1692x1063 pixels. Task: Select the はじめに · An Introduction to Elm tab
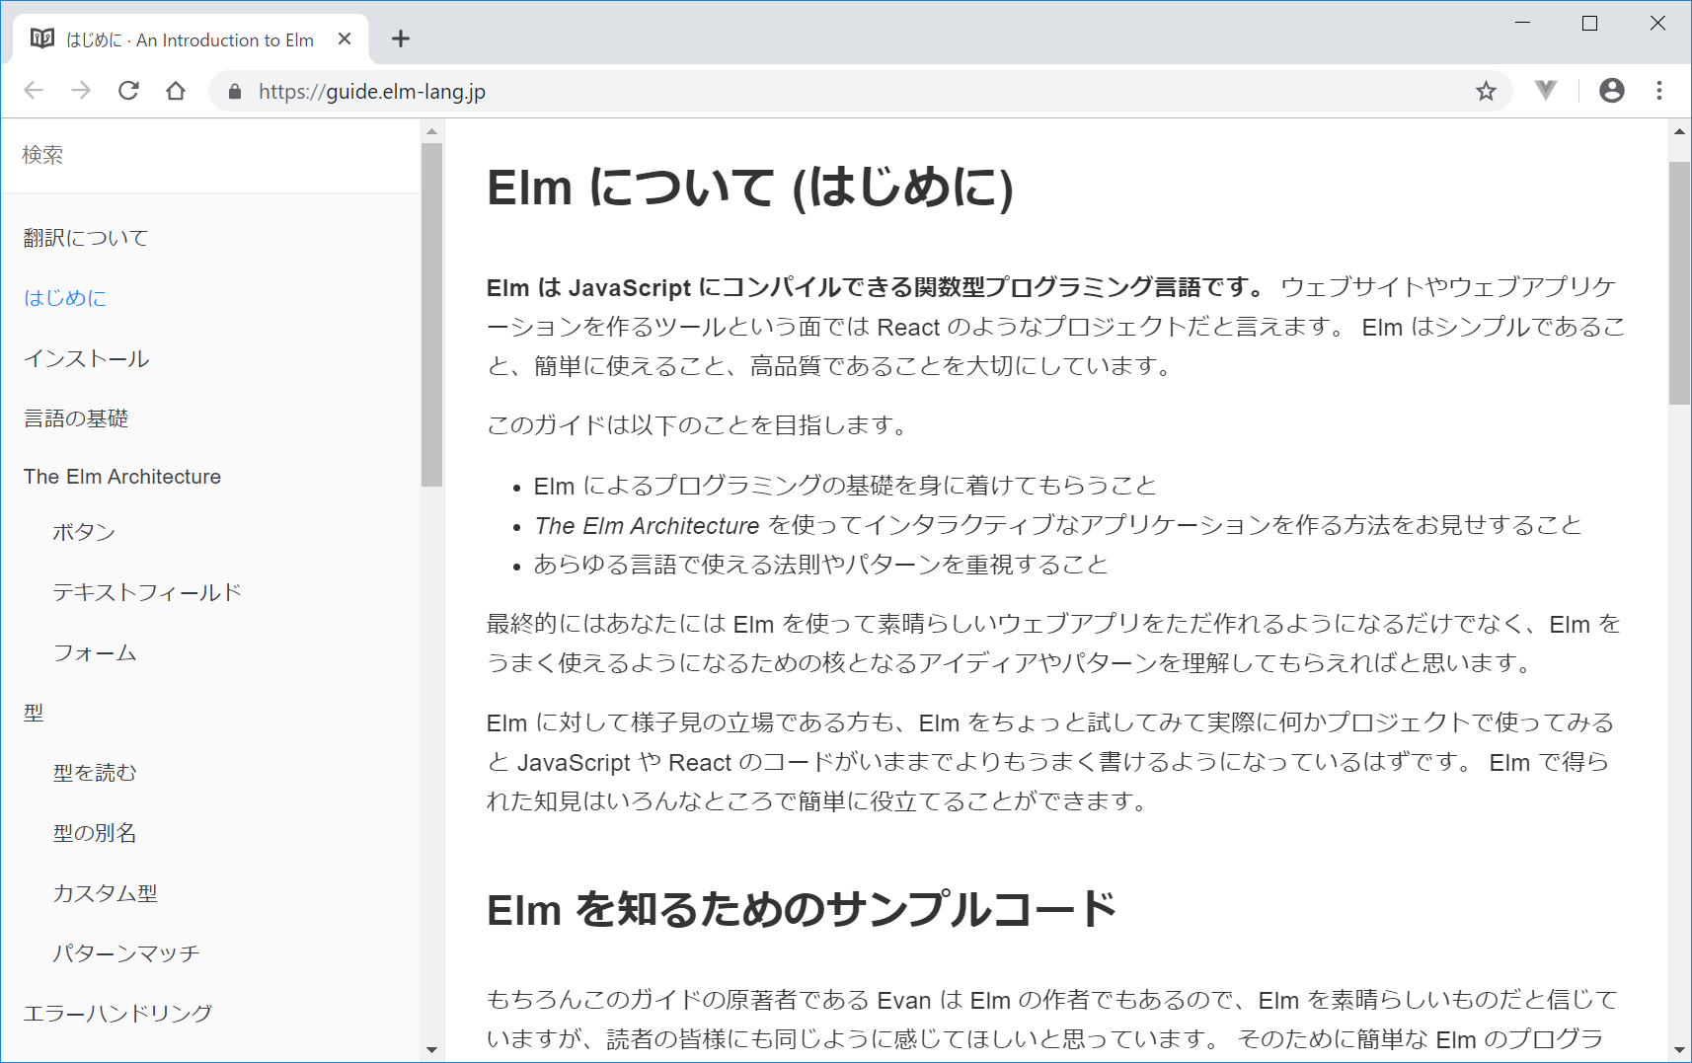192,39
